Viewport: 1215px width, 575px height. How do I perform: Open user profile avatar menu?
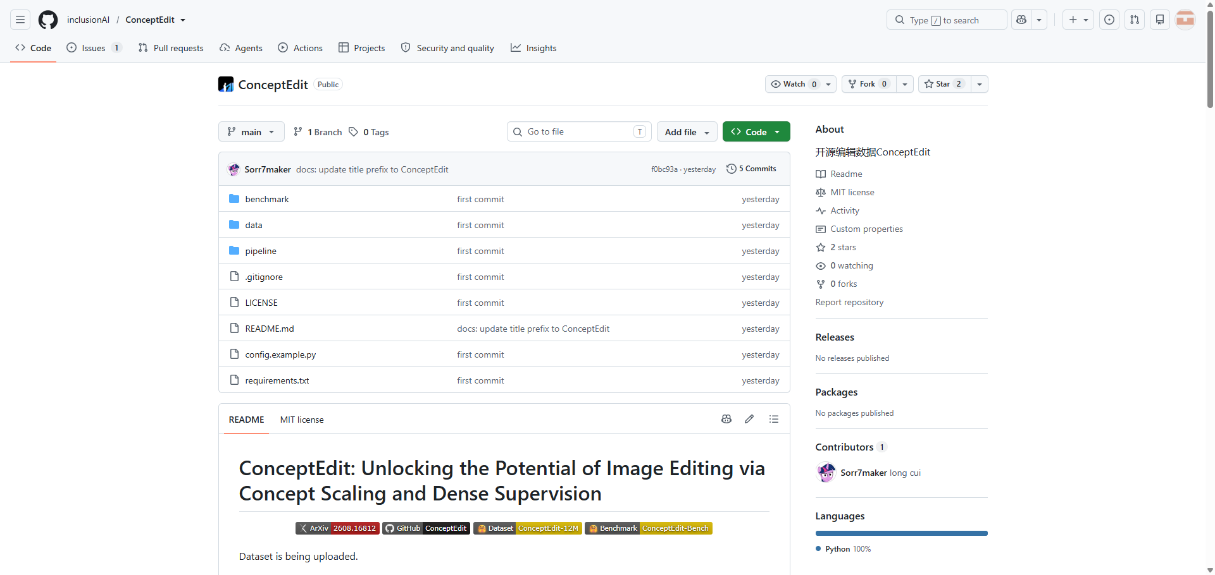pyautogui.click(x=1185, y=20)
